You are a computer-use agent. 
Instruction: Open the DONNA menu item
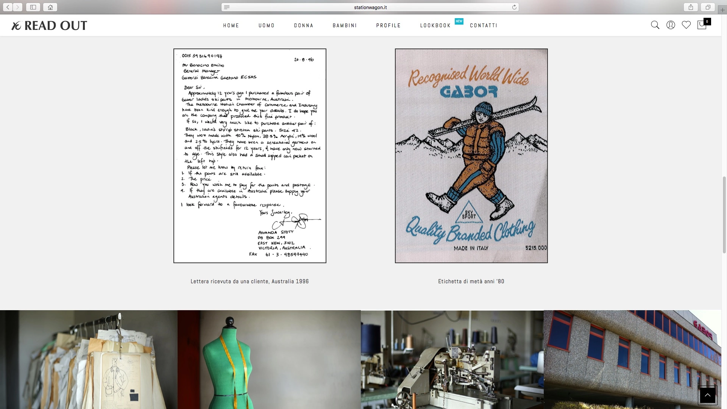pos(304,25)
